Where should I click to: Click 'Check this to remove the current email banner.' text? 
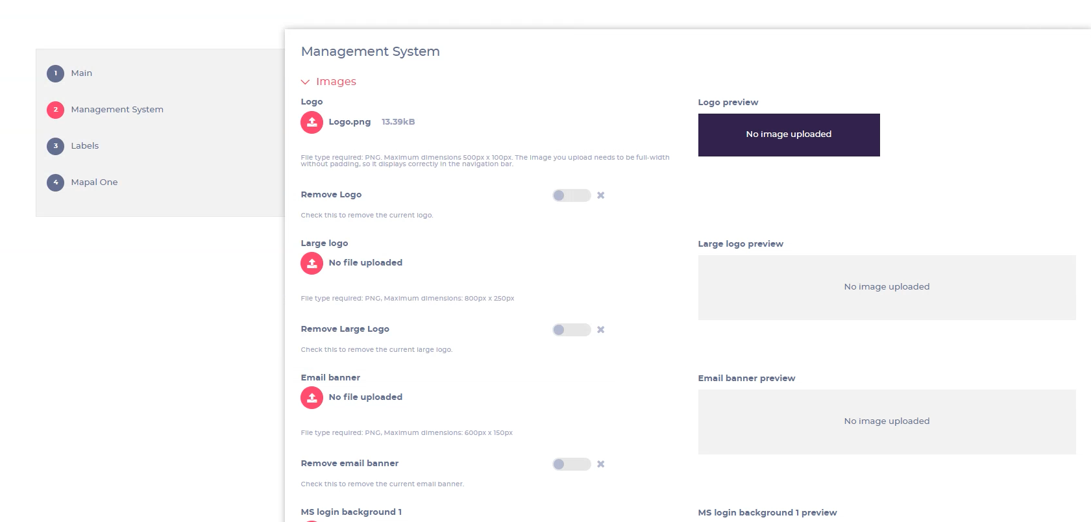click(382, 484)
